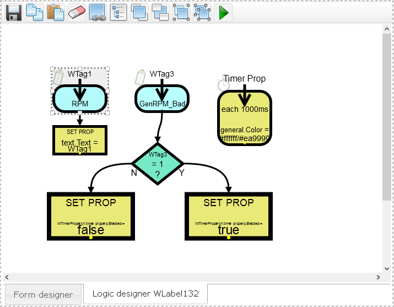Select the Eraser delete tool
The height and width of the screenshot is (307, 394).
coord(76,12)
